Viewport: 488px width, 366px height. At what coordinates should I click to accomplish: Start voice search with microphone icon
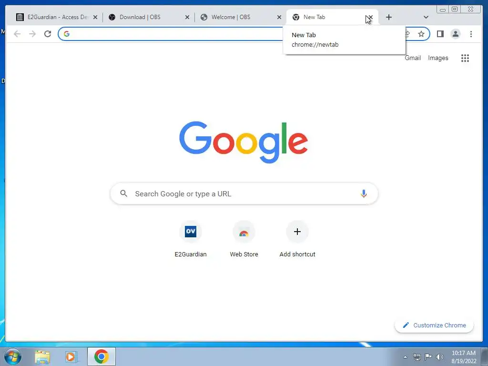click(364, 193)
